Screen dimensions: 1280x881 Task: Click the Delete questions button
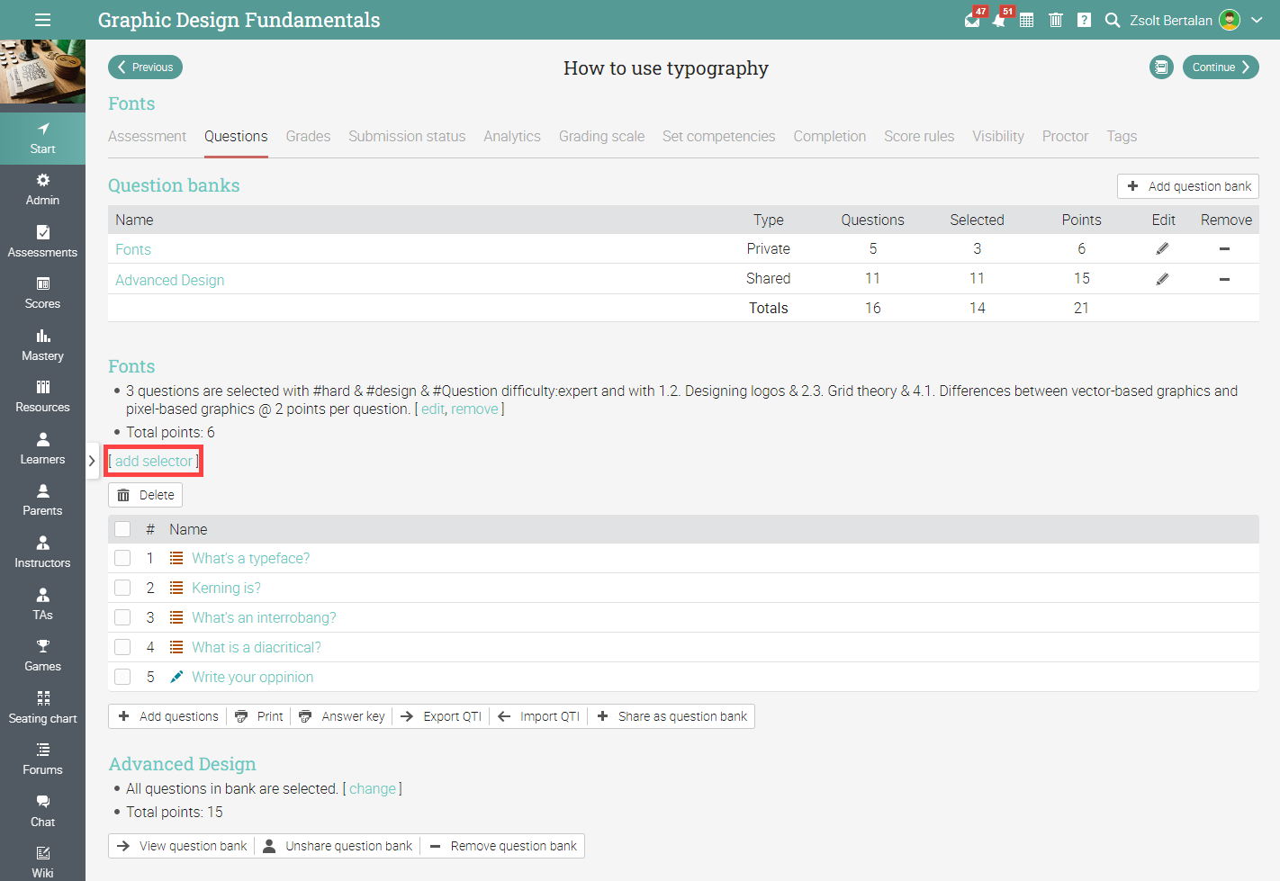point(146,495)
